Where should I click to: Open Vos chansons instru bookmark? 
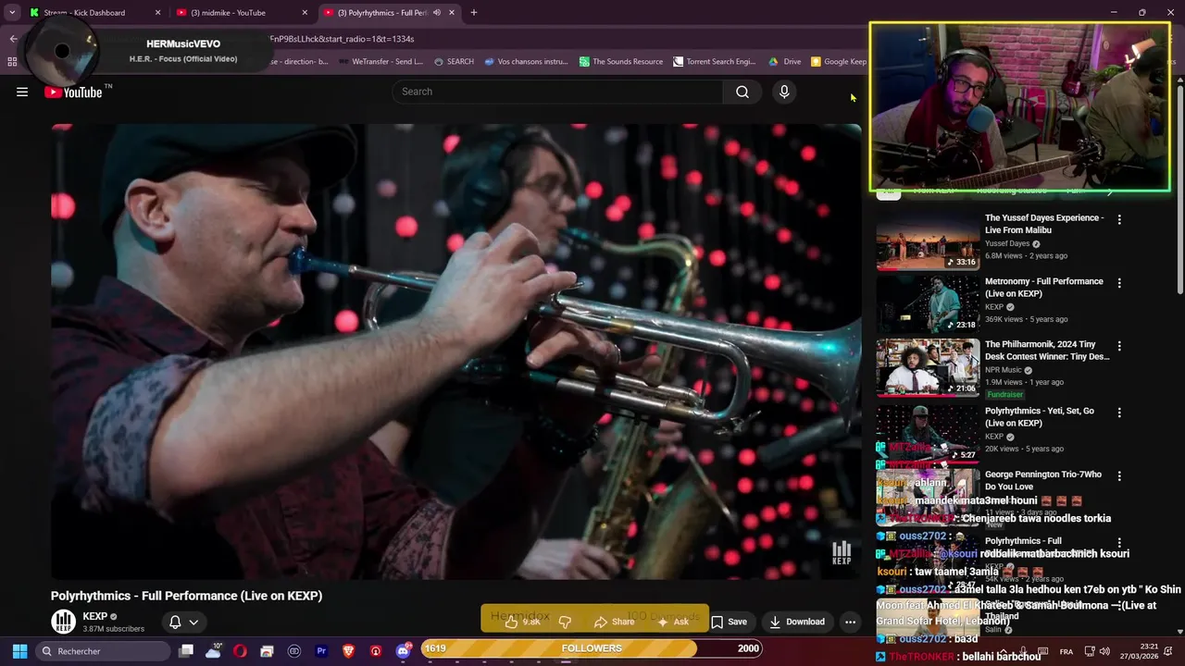point(526,62)
